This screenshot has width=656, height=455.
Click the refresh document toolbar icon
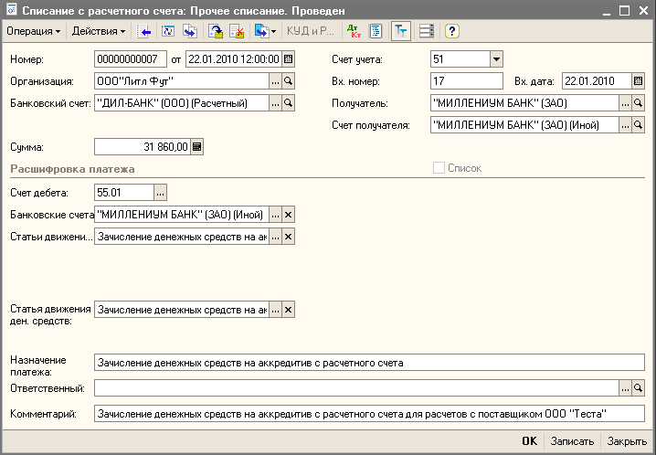tap(167, 31)
